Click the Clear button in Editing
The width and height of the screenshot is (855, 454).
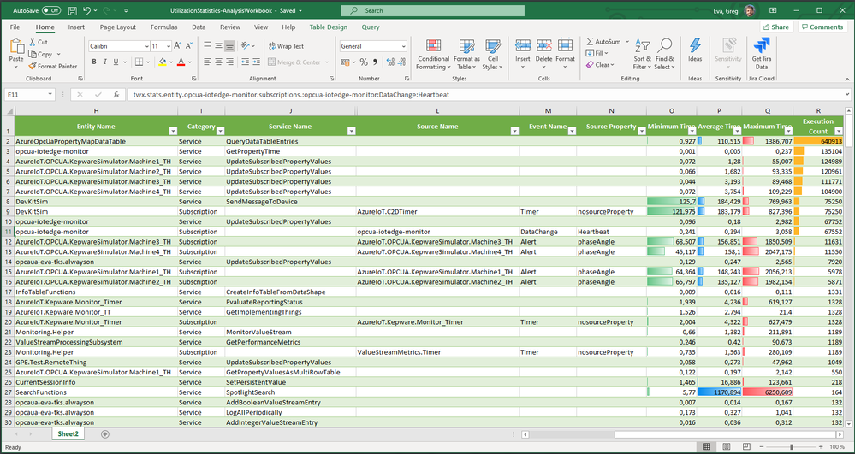600,64
